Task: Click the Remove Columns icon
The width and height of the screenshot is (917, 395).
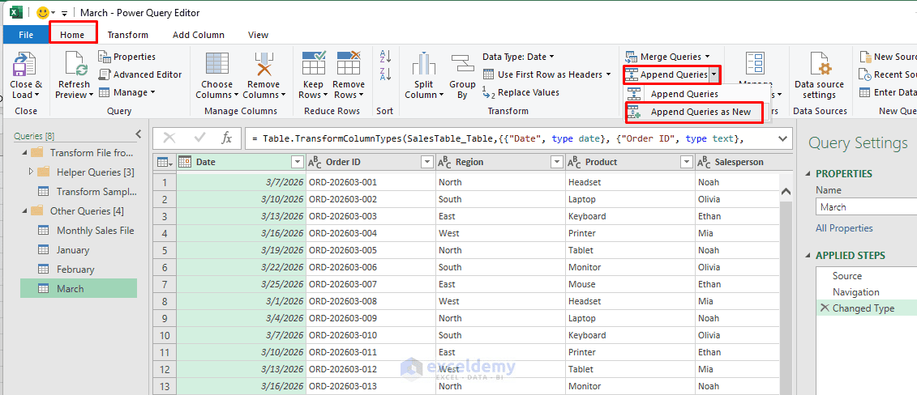Action: tap(264, 64)
